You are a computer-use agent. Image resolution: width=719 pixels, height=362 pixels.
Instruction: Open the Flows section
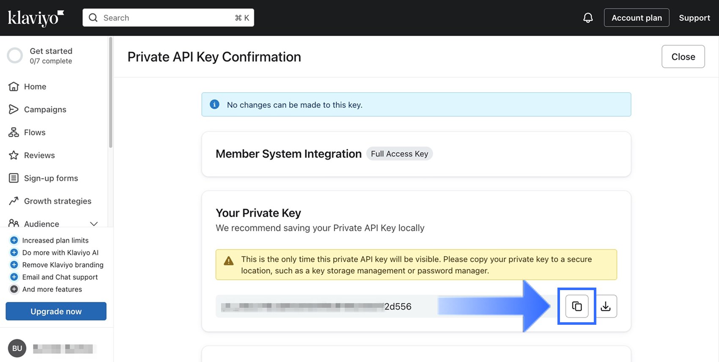click(x=34, y=132)
